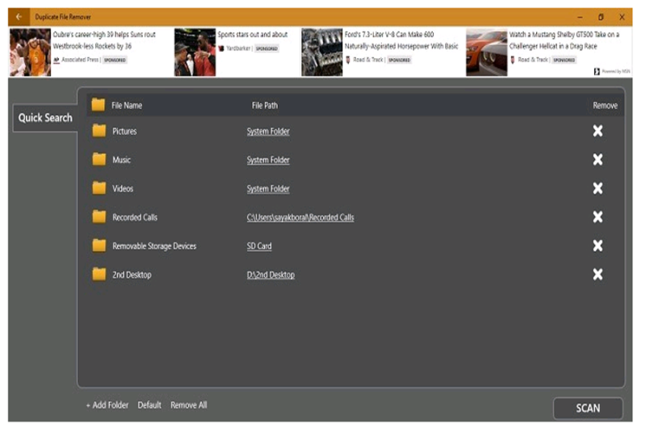Image resolution: width=646 pixels, height=433 pixels.
Task: Click the 2nd Desktop folder icon
Action: [x=99, y=274]
